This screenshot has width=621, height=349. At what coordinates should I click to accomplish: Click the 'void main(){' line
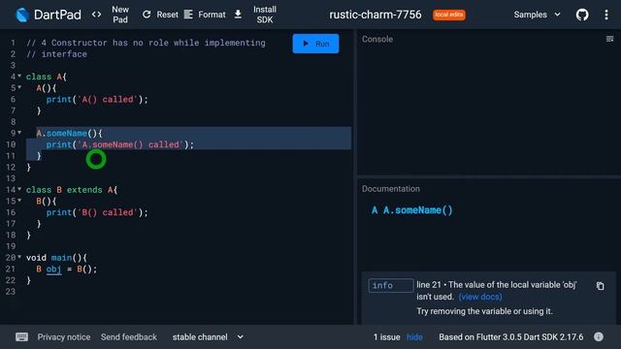[x=56, y=258]
